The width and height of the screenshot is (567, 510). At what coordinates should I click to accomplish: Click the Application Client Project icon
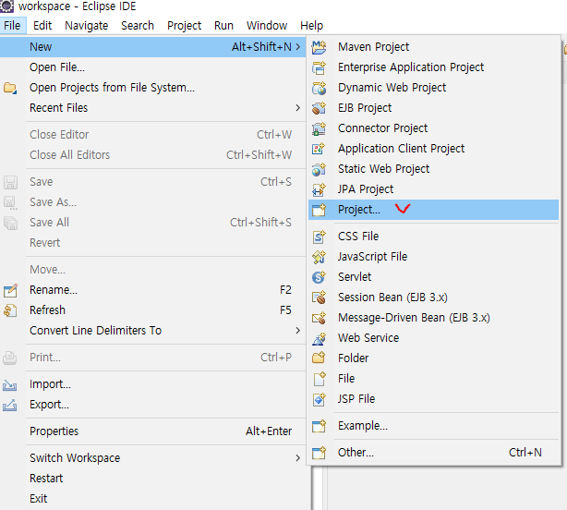tap(319, 149)
